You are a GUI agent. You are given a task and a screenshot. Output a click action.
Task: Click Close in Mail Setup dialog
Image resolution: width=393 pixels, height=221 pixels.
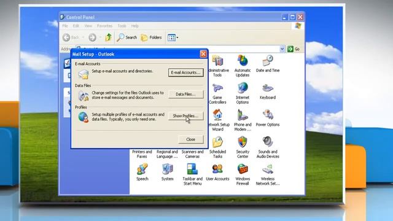pos(191,139)
